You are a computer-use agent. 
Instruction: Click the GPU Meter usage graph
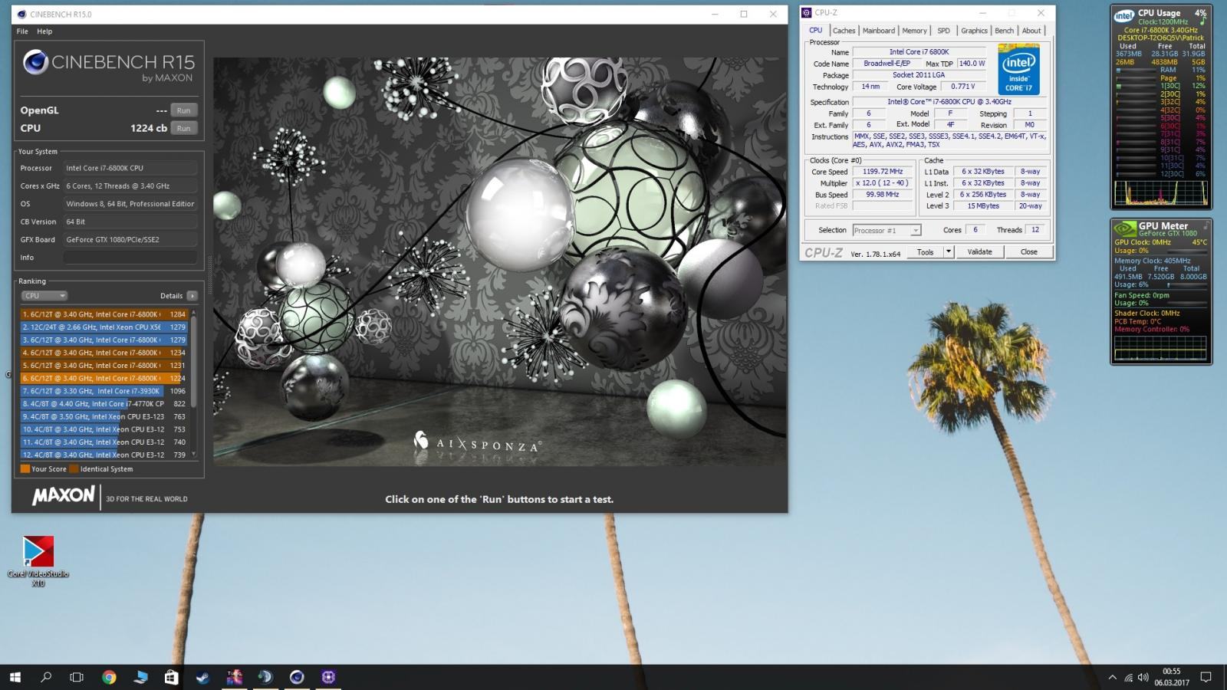pos(1160,348)
